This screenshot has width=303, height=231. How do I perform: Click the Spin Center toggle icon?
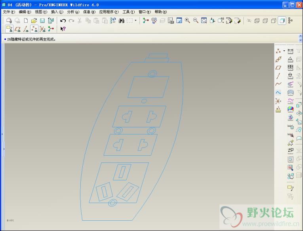click(51, 29)
